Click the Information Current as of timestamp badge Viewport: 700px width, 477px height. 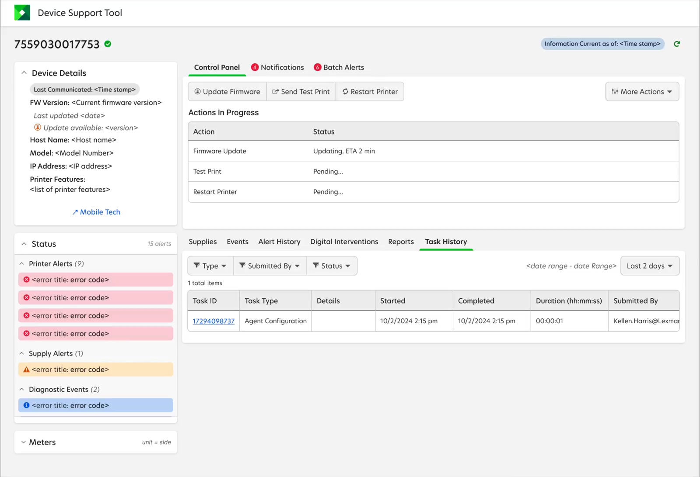point(602,44)
